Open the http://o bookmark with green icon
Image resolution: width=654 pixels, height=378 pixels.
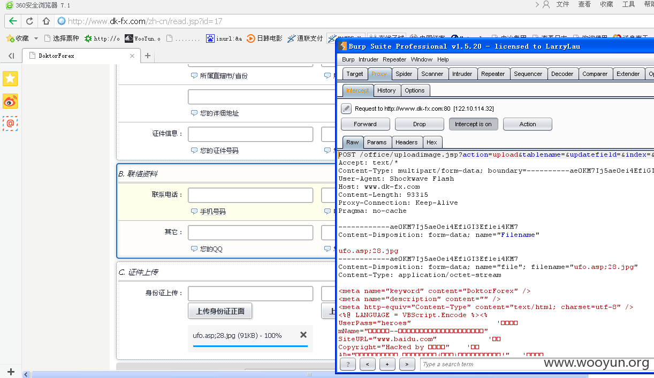pos(102,38)
